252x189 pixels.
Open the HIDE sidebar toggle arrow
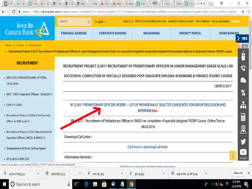coord(239,38)
